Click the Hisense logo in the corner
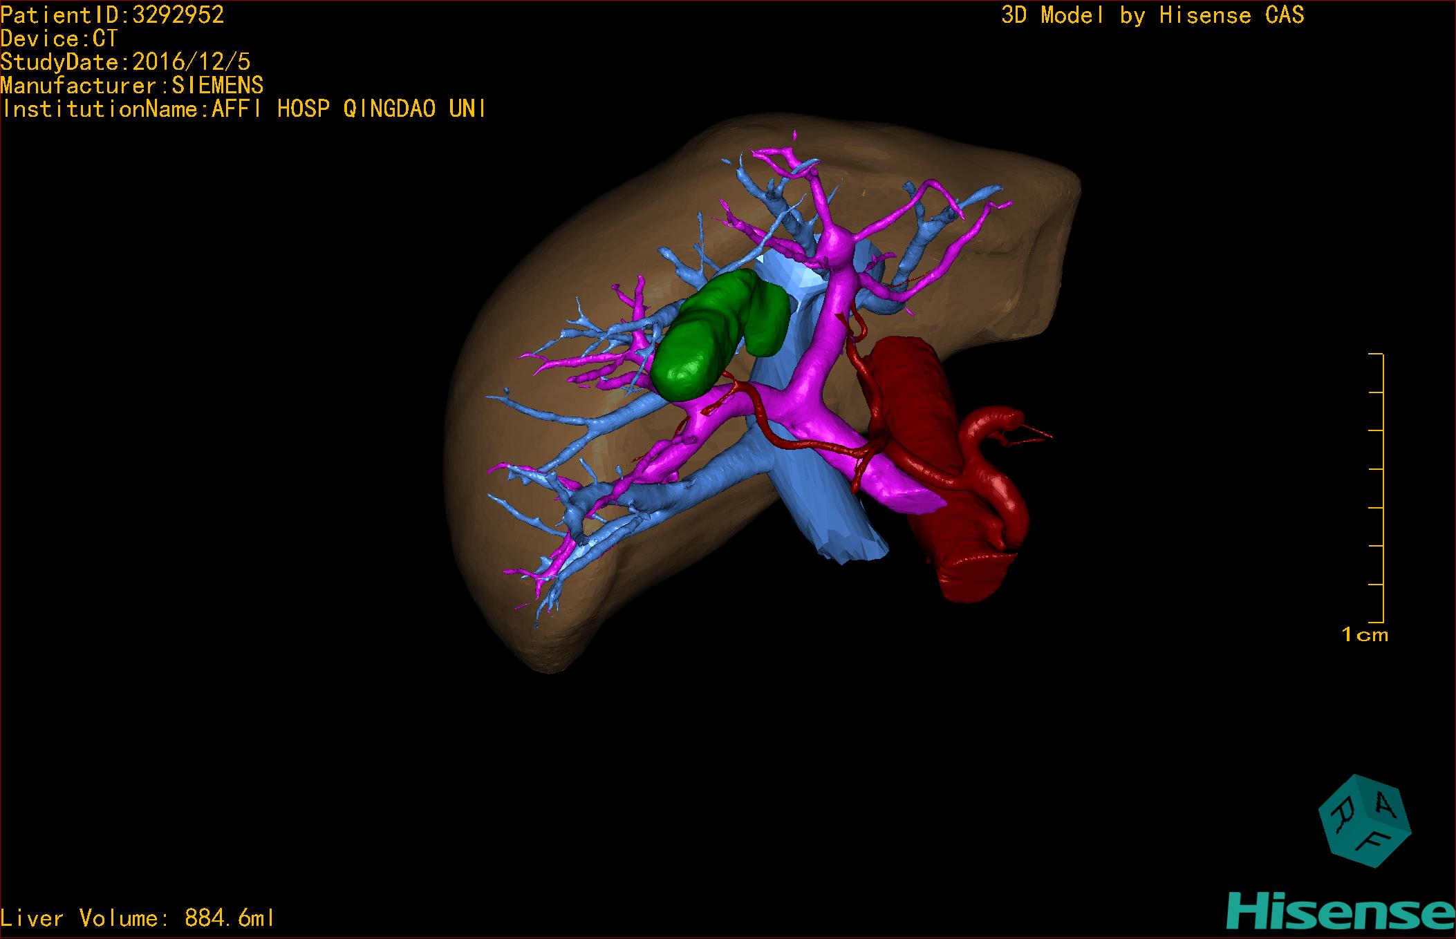 coord(1341,912)
